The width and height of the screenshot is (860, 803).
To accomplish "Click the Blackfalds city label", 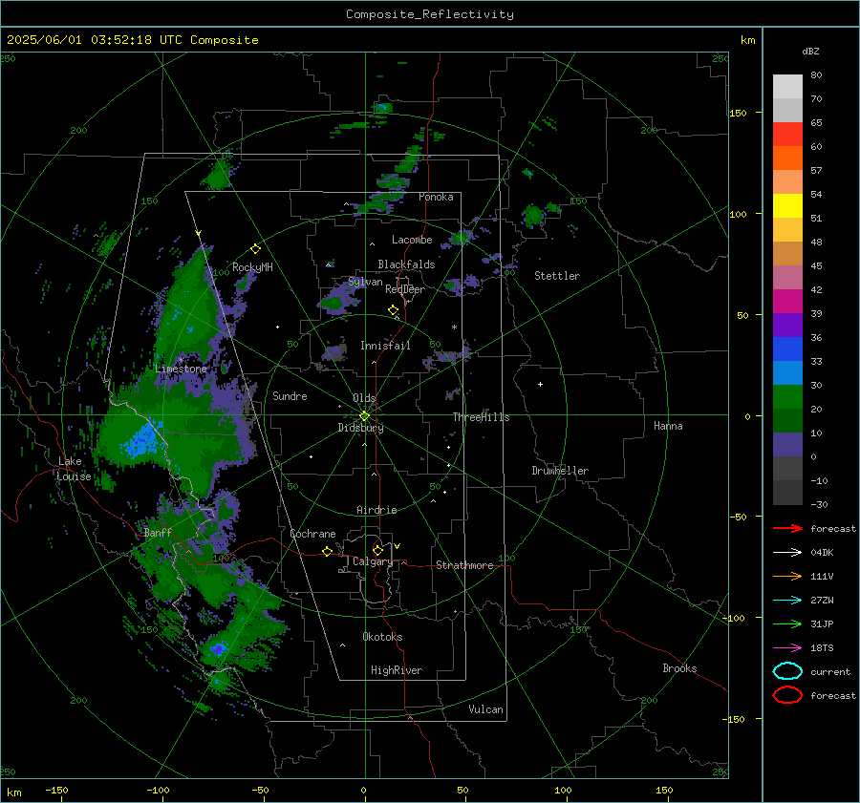I will (x=406, y=264).
